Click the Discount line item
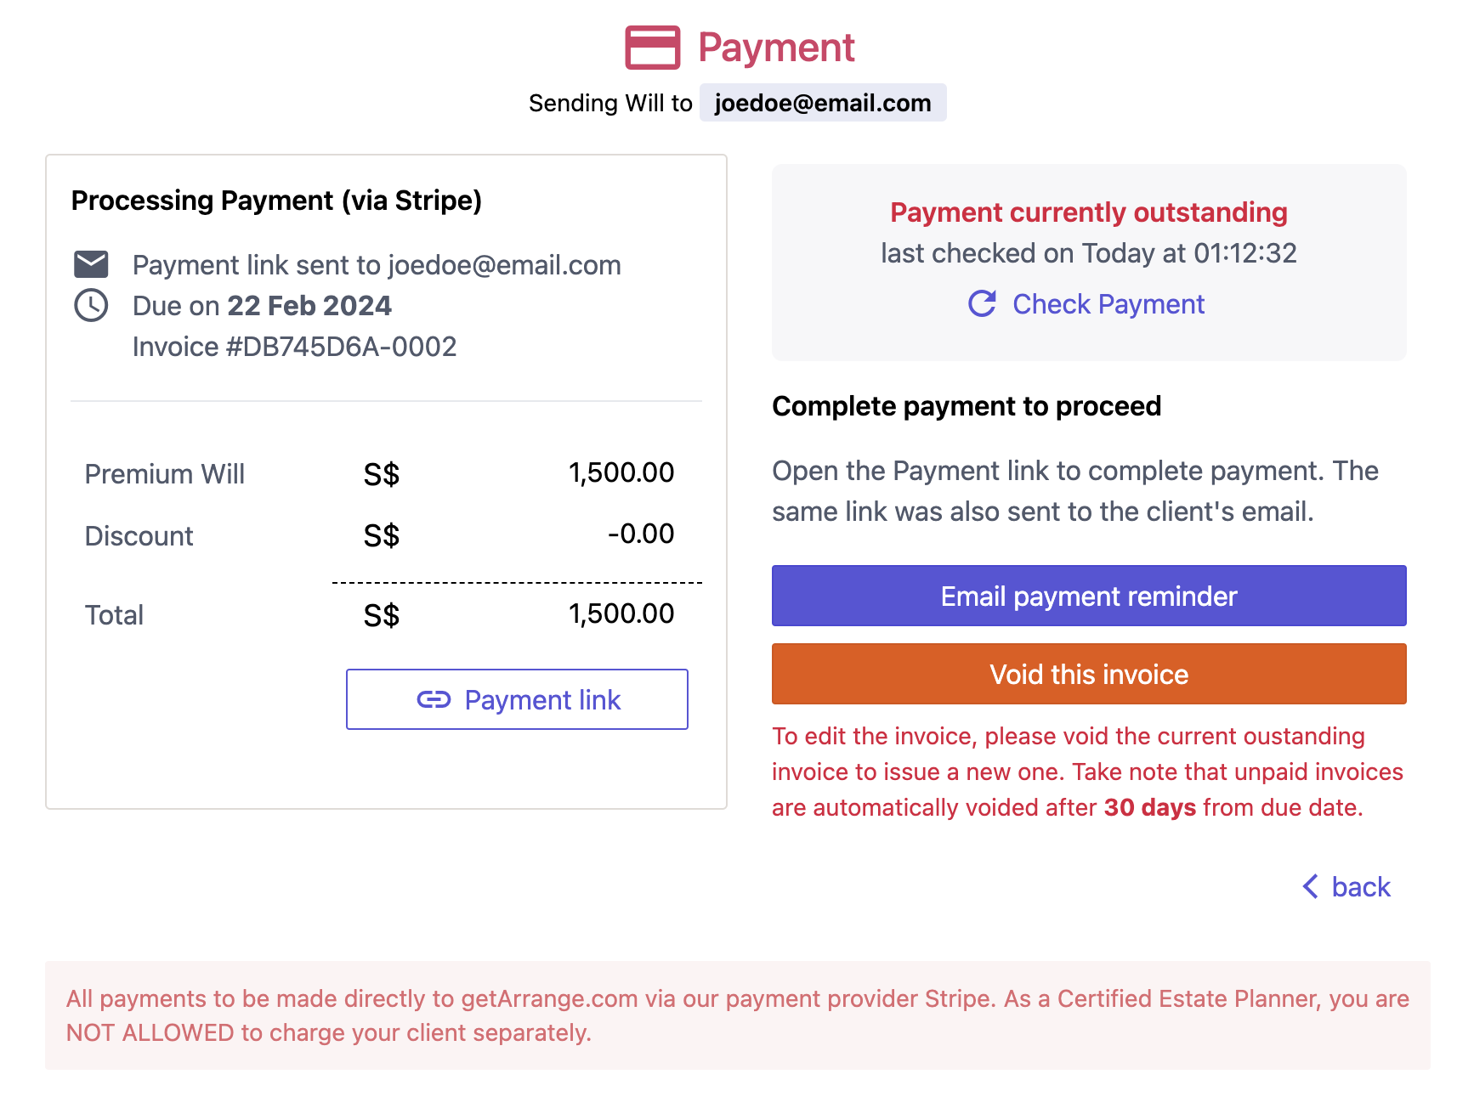This screenshot has width=1474, height=1108. tap(139, 535)
